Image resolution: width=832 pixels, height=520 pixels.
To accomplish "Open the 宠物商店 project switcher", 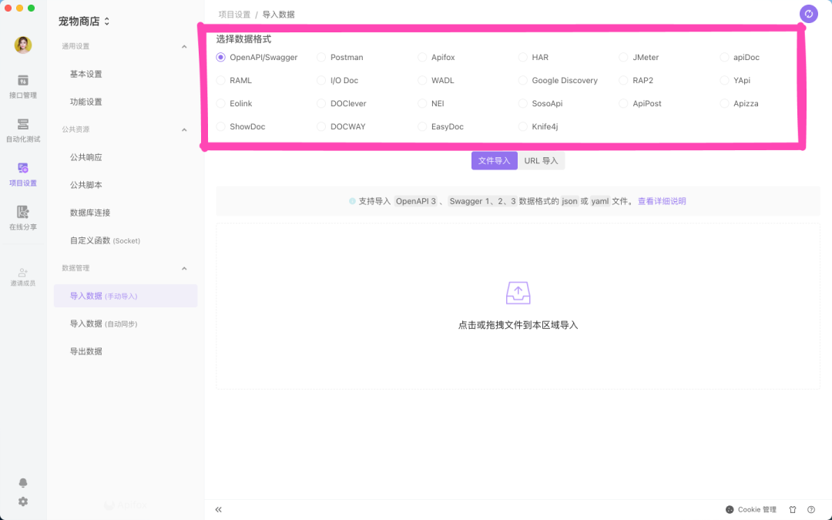I will point(84,22).
